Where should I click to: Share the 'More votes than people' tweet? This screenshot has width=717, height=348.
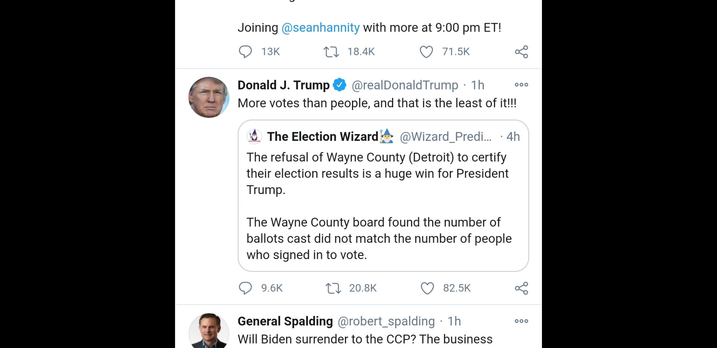521,288
